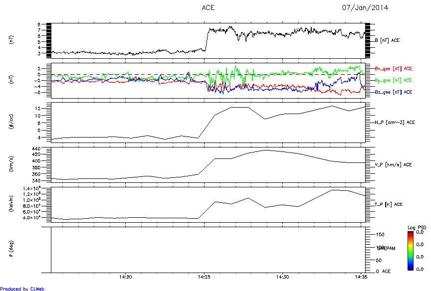
Task: Click the "V_P [km/s] ACE" label
Action: (393, 165)
